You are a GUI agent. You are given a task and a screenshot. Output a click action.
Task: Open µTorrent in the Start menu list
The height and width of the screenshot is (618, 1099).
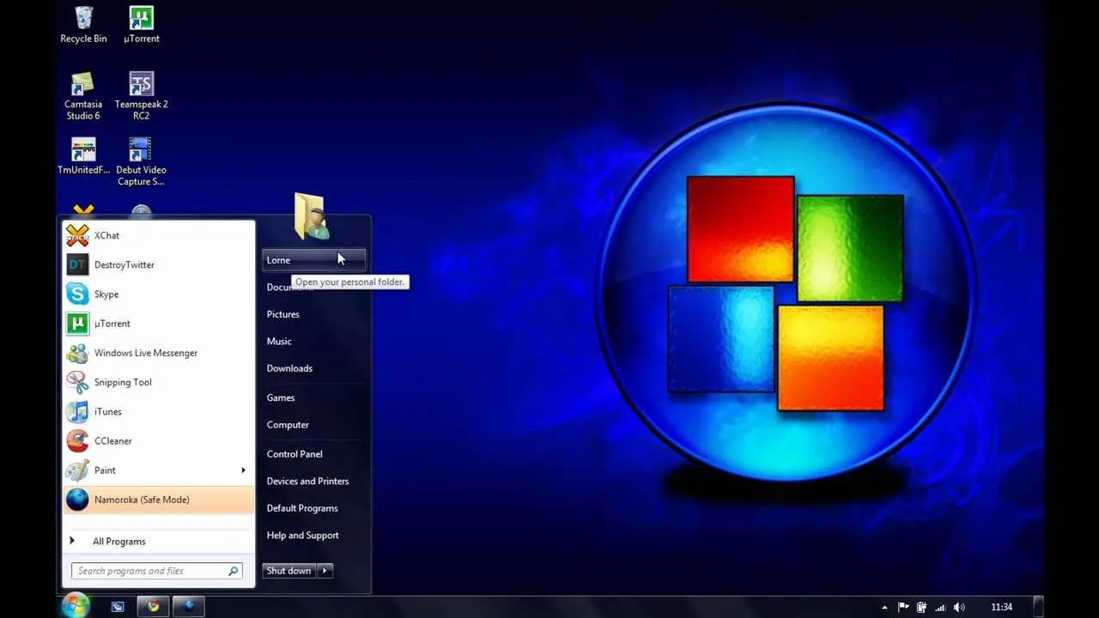pyautogui.click(x=159, y=324)
